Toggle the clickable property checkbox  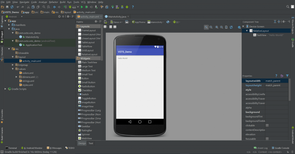pos(267,125)
